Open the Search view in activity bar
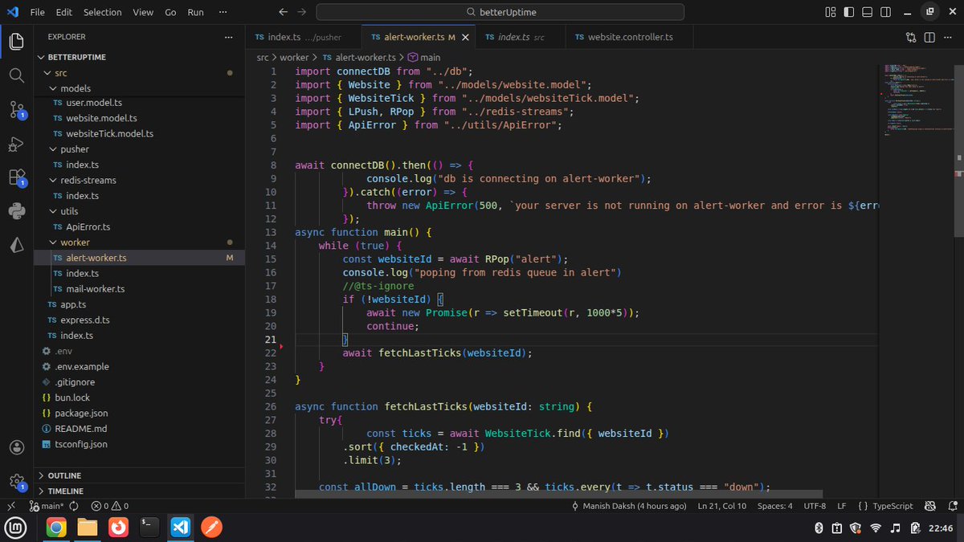Screen dimensions: 964x542 coord(16,75)
